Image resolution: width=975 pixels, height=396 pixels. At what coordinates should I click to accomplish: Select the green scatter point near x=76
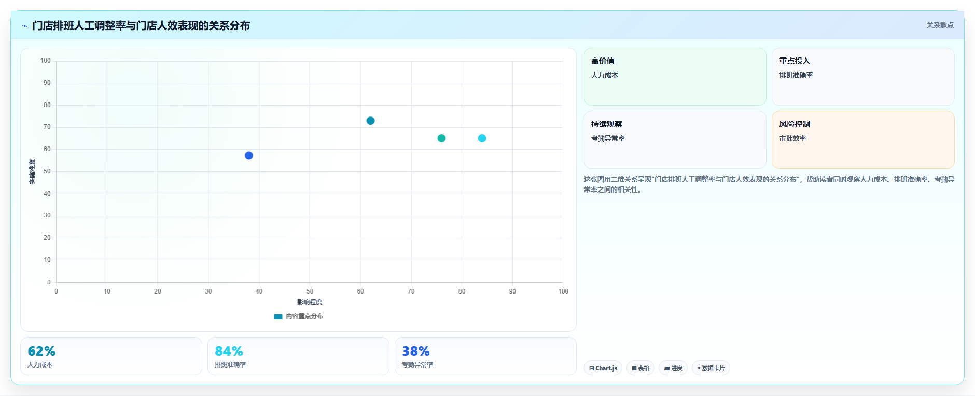click(x=441, y=138)
